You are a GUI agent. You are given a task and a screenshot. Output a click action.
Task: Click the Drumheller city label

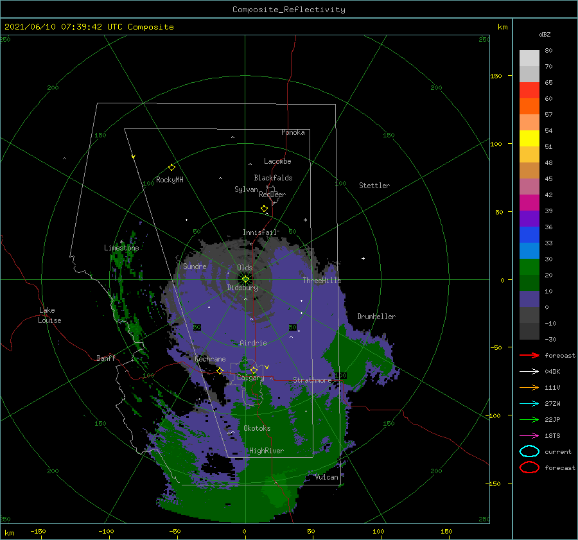(376, 317)
